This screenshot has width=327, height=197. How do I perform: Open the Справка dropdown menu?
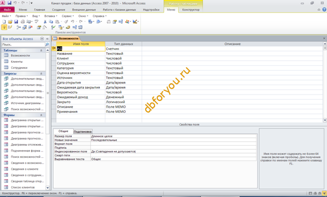pos(100,16)
